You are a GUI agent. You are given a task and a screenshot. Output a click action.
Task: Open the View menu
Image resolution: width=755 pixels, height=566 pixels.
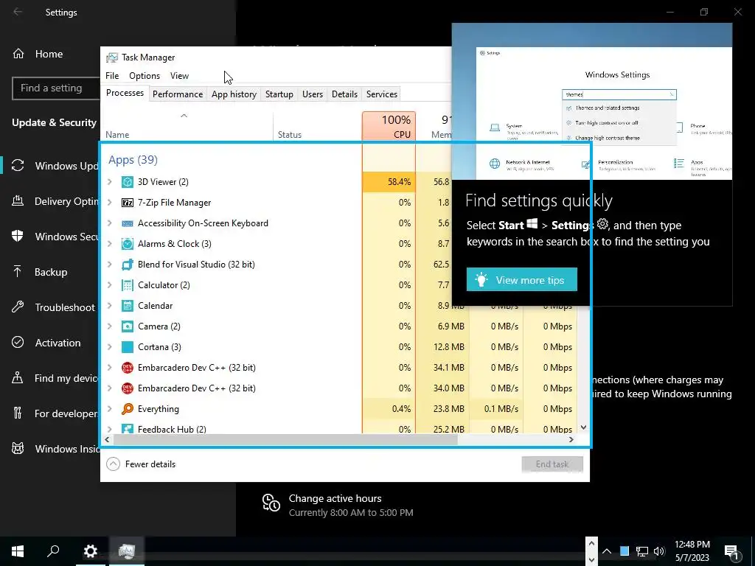(179, 76)
